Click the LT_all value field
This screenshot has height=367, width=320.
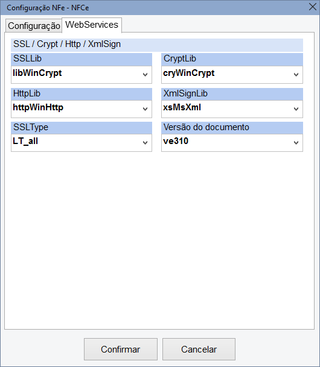tap(82, 143)
